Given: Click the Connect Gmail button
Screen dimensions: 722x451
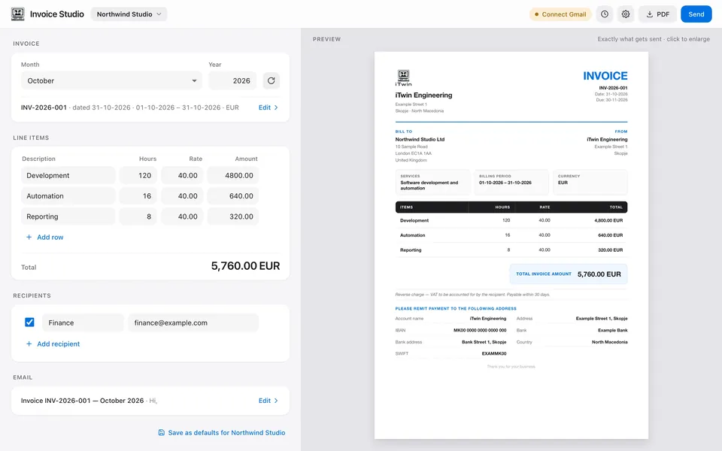Looking at the screenshot, I should 560,14.
